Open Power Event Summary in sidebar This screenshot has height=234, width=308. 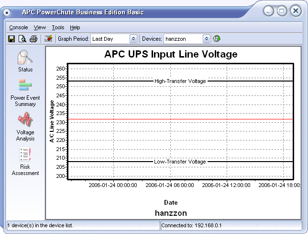coord(25,93)
